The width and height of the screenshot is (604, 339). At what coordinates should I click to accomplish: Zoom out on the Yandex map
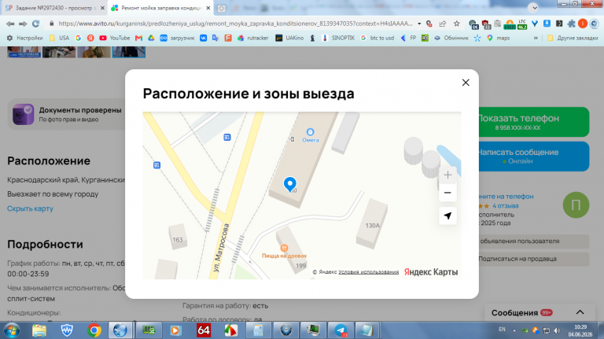(x=447, y=193)
